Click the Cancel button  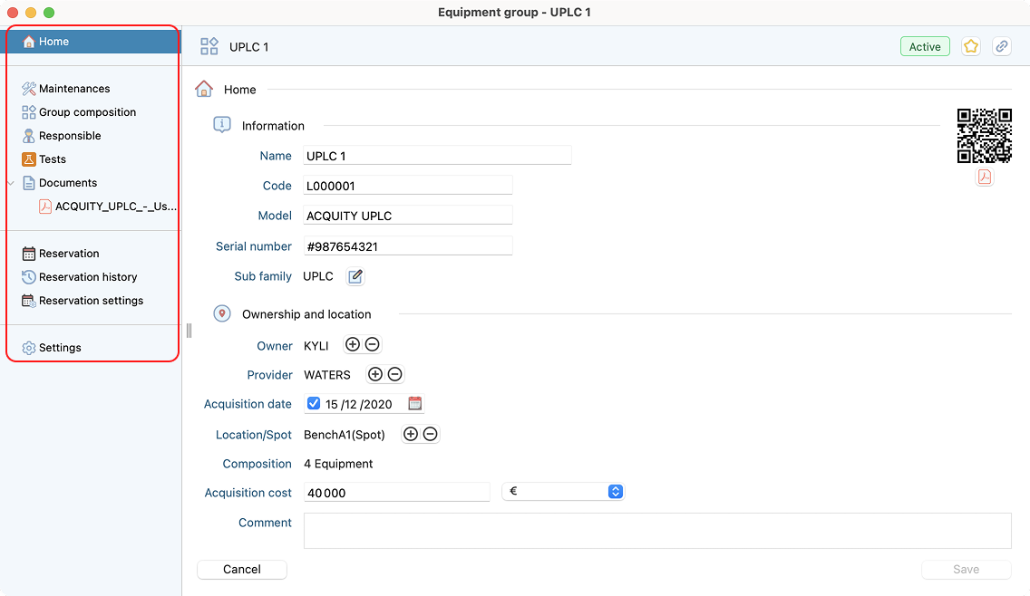[242, 569]
